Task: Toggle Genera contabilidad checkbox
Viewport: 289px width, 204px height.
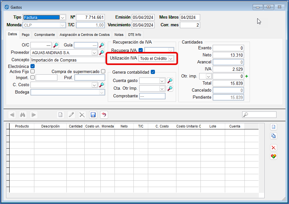Action: click(x=153, y=72)
